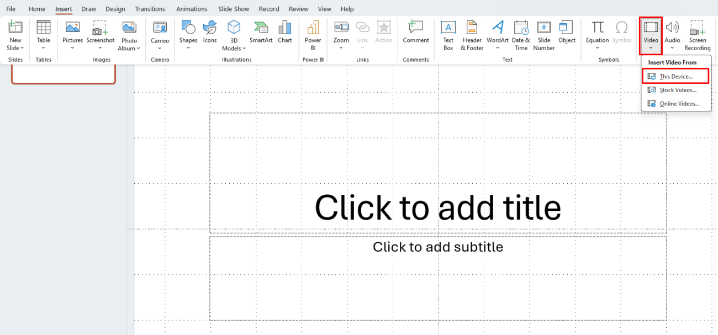This screenshot has height=335, width=718.
Task: Expand the New Slide dropdown arrow
Action: click(22, 48)
